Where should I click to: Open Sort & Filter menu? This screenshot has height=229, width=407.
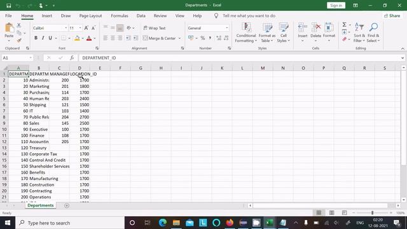(x=359, y=32)
